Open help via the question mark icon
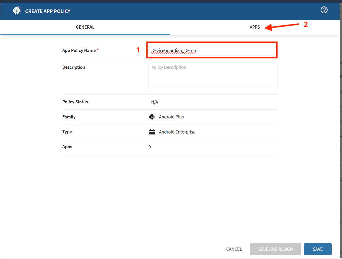 324,10
